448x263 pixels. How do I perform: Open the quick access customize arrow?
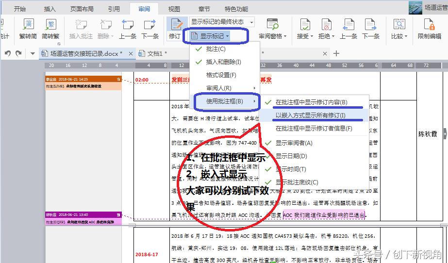click(x=33, y=54)
